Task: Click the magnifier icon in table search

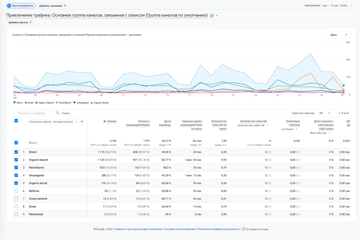Action: pos(58,113)
